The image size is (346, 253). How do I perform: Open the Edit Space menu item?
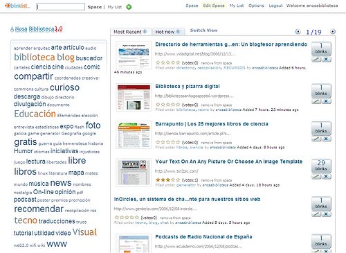(x=214, y=6)
